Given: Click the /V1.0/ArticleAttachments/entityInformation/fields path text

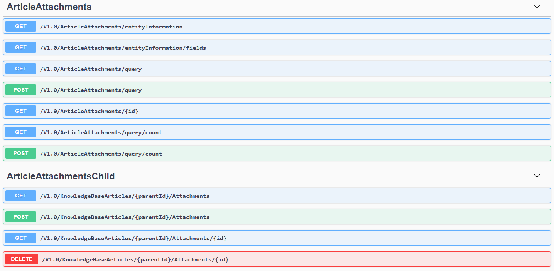Looking at the screenshot, I should [123, 48].
